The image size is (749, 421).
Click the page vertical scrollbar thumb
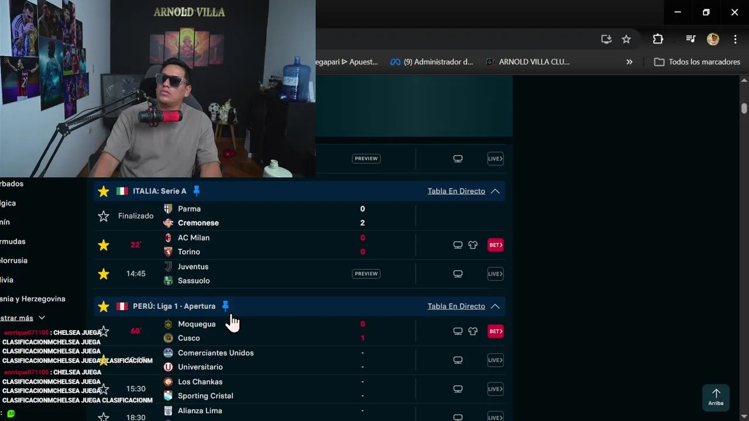pyautogui.click(x=744, y=108)
